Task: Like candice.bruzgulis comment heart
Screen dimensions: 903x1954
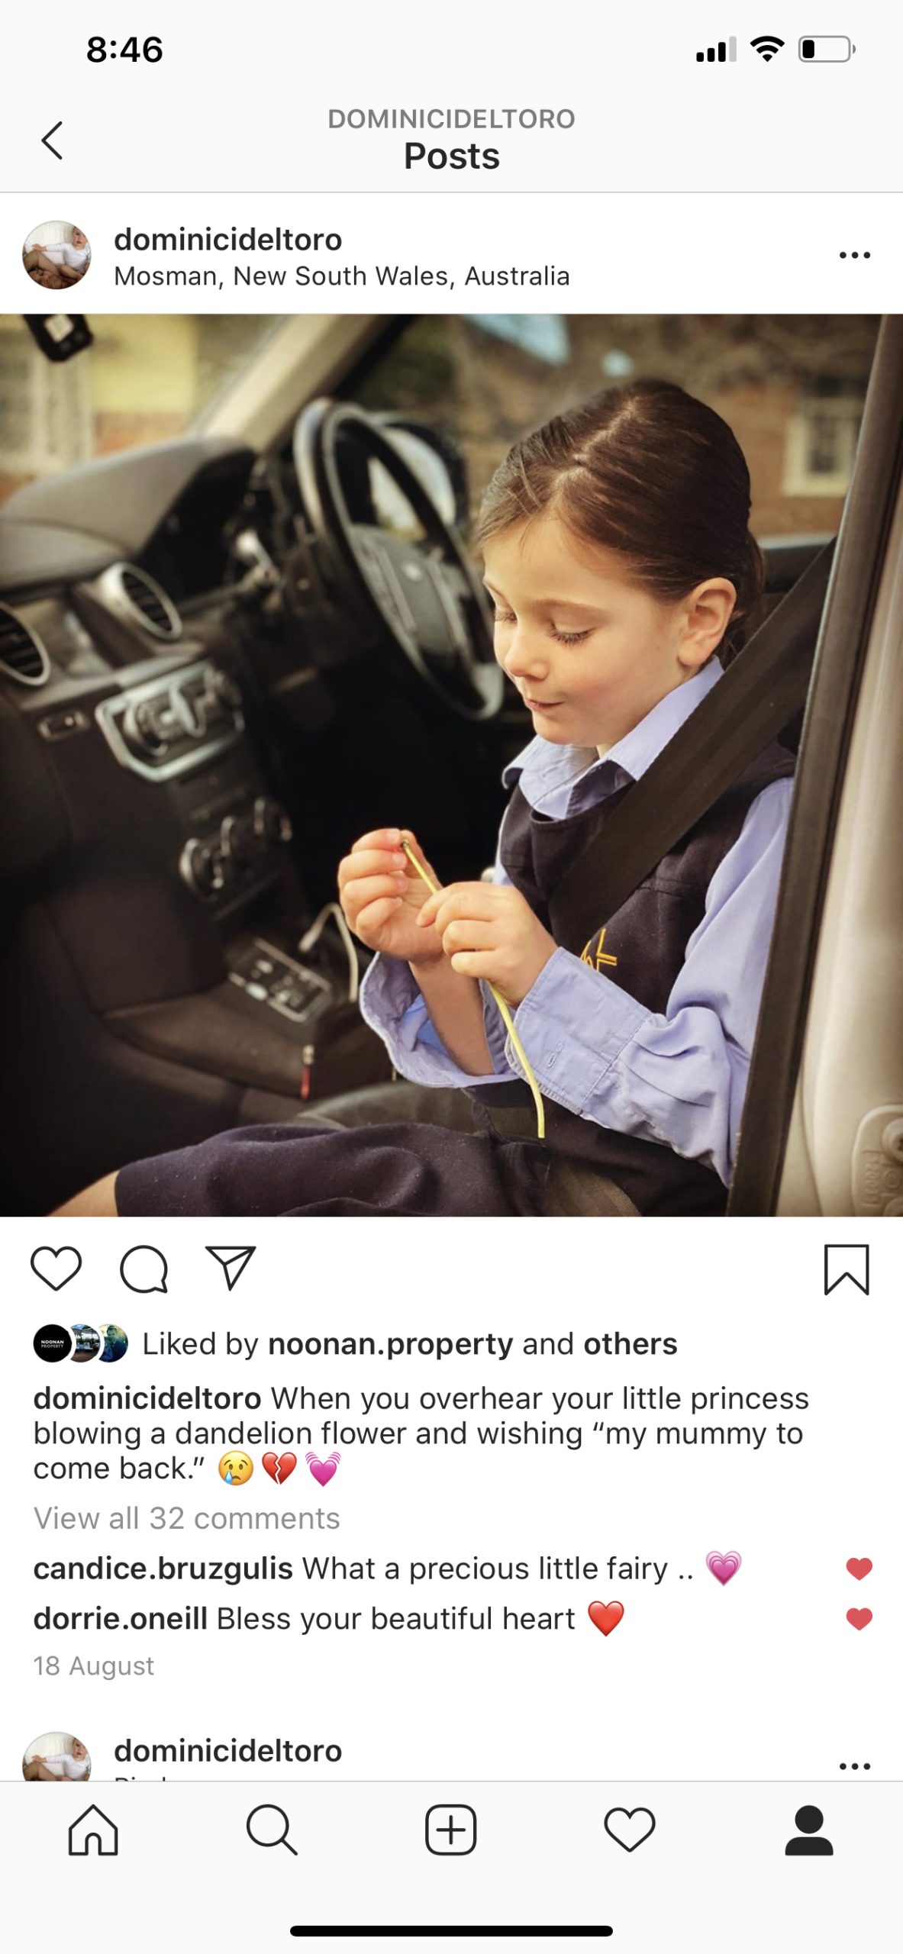Action: (859, 1569)
